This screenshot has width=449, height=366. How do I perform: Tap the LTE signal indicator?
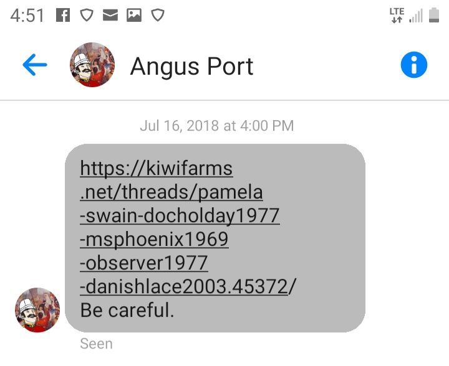tap(397, 15)
